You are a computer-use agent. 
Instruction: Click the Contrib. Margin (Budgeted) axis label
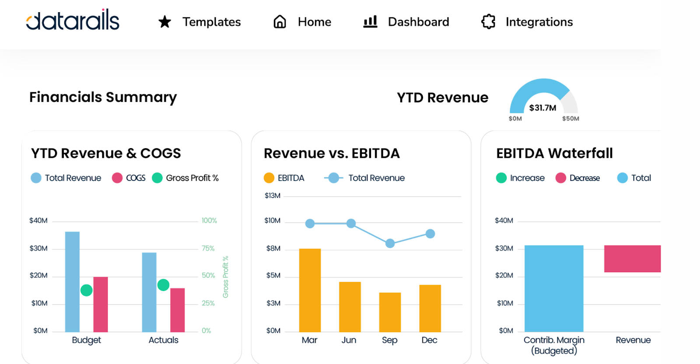point(554,345)
